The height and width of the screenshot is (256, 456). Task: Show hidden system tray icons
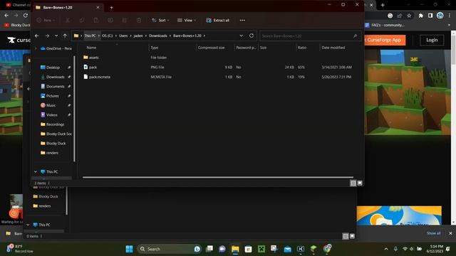point(386,249)
